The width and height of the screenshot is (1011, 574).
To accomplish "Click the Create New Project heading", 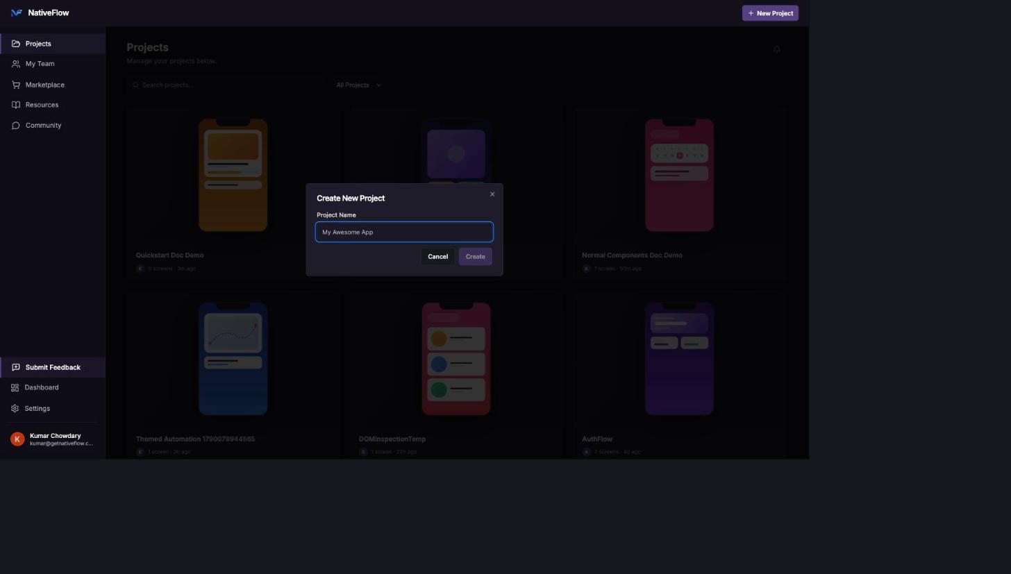I will coord(351,199).
